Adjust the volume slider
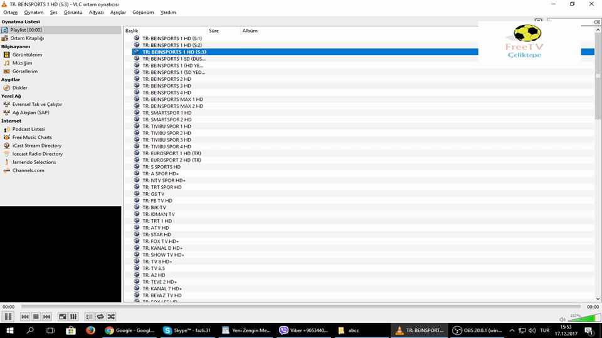 coord(584,318)
